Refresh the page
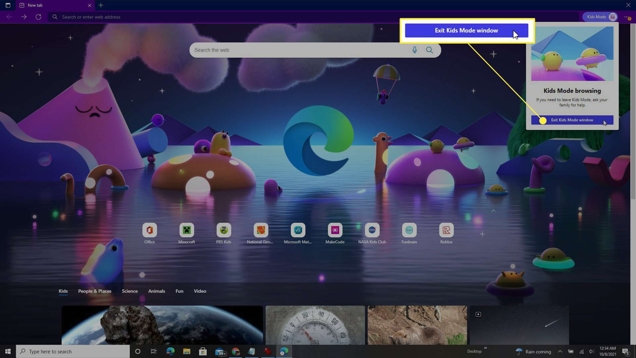Image resolution: width=636 pixels, height=358 pixels. 38,17
